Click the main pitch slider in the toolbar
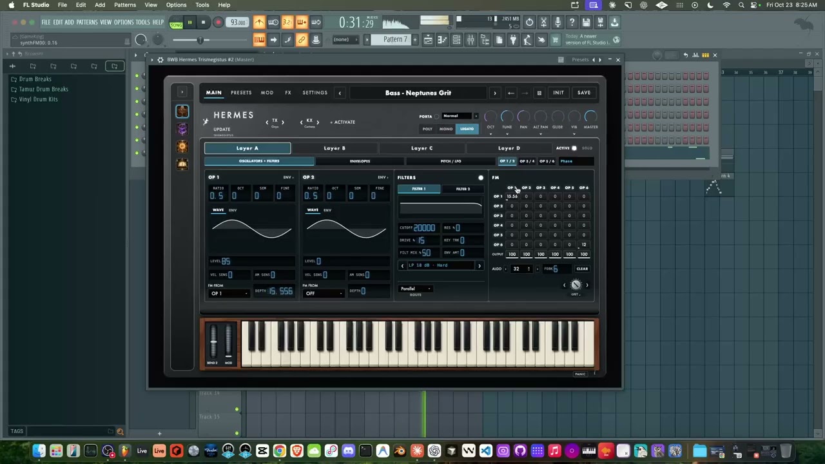This screenshot has width=825, height=464. [200, 41]
